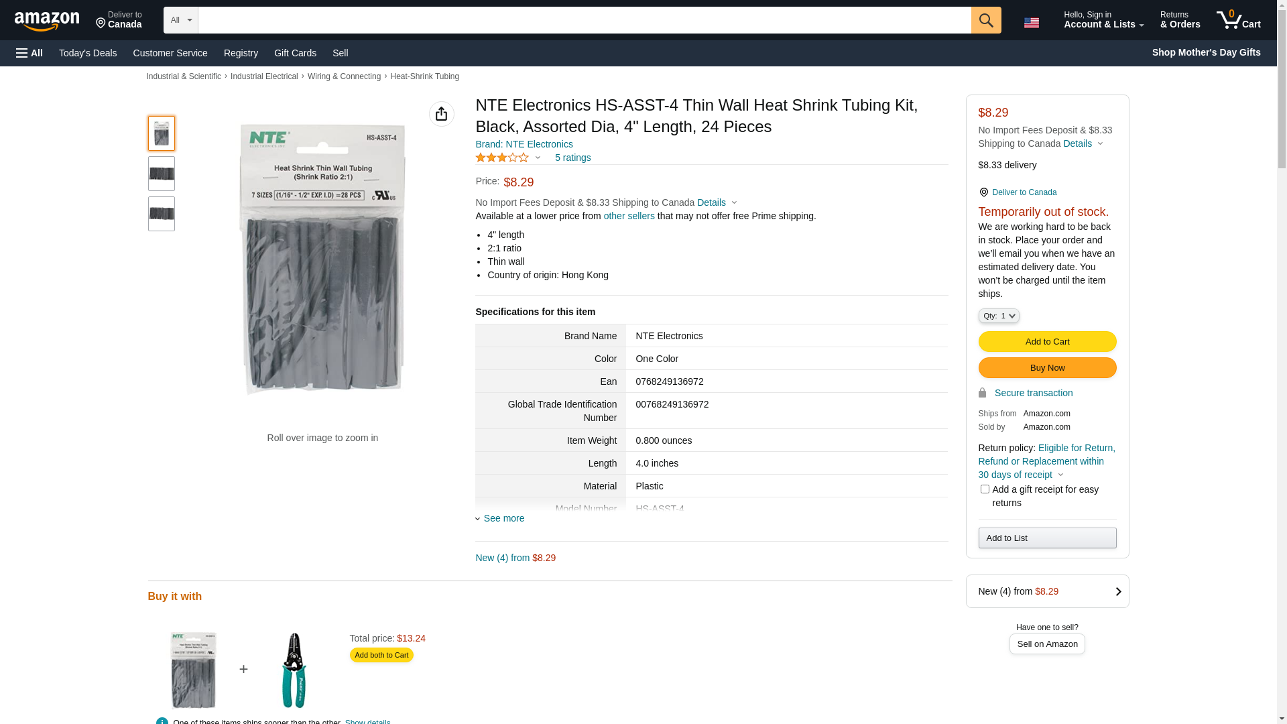1287x724 pixels.
Task: Select the second product thumbnail
Action: (x=162, y=174)
